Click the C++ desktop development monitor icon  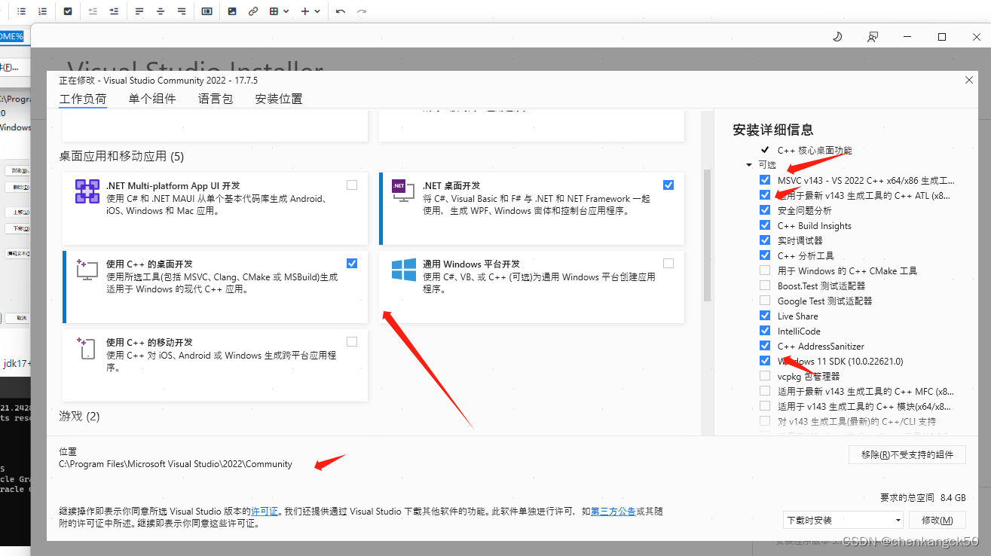(87, 269)
